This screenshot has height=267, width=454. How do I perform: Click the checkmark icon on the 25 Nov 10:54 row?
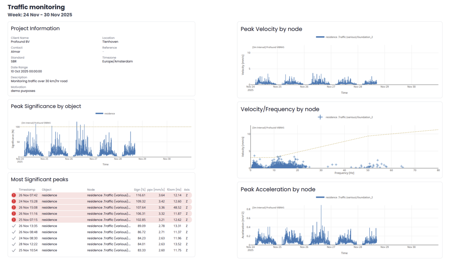click(14, 250)
